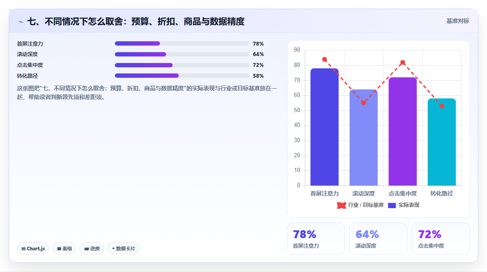The image size is (487, 272).
Task: Click the 转化路径 progress bar
Action: pyautogui.click(x=182, y=76)
